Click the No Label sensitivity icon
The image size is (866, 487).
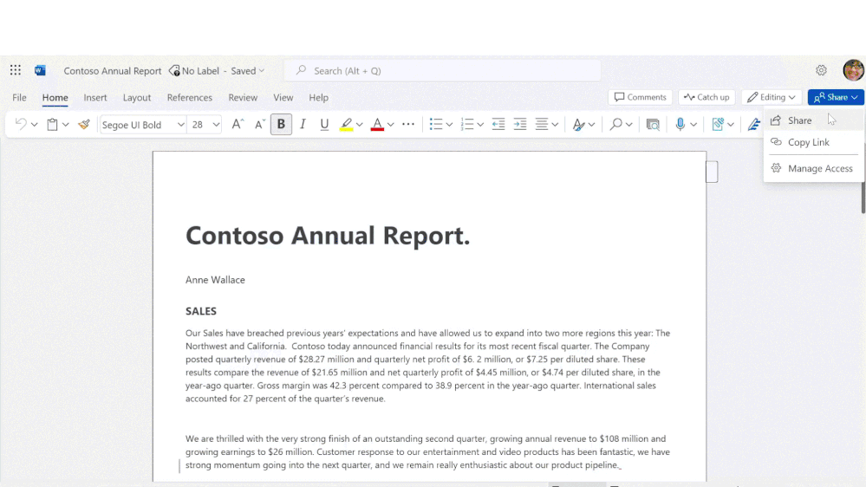point(174,71)
